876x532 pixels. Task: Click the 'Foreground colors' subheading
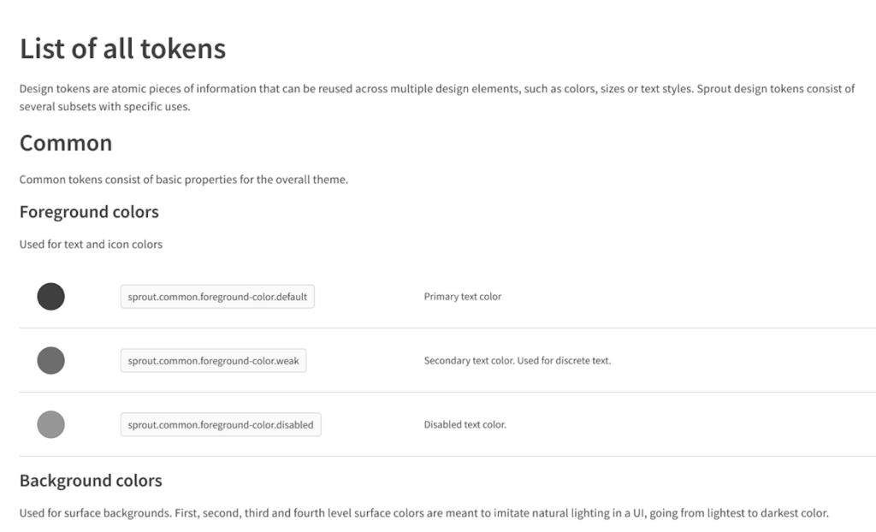tap(89, 212)
